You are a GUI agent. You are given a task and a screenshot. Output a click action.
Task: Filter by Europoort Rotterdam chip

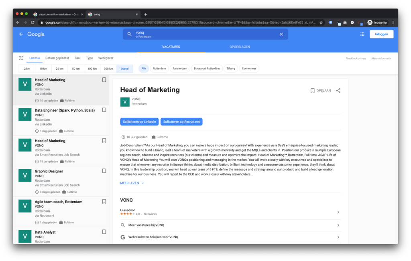207,68
